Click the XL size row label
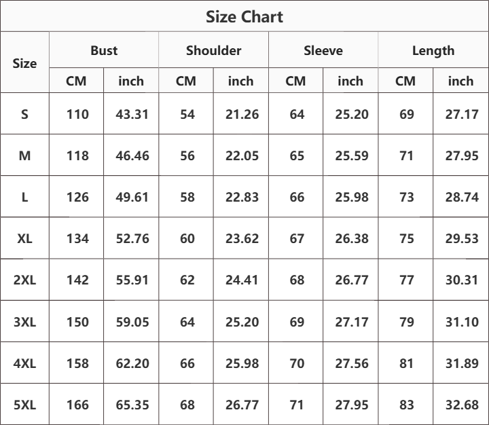The height and width of the screenshot is (425, 489). [x=24, y=238]
